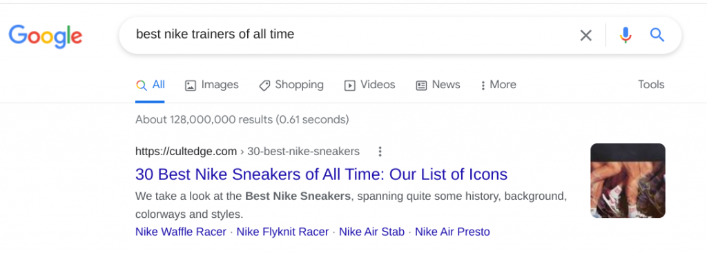
Task: Open the 30 Best Nike Sneakers result
Action: coord(322,174)
